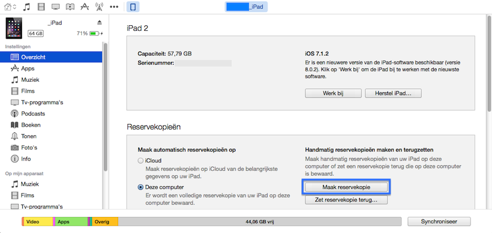
Task: Click Maak reservekopie button
Action: (346, 188)
